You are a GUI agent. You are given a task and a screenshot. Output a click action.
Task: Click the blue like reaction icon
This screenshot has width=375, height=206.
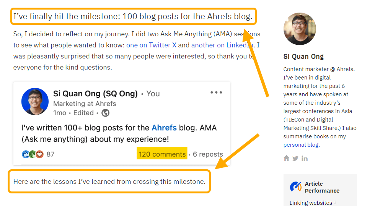[26, 154]
